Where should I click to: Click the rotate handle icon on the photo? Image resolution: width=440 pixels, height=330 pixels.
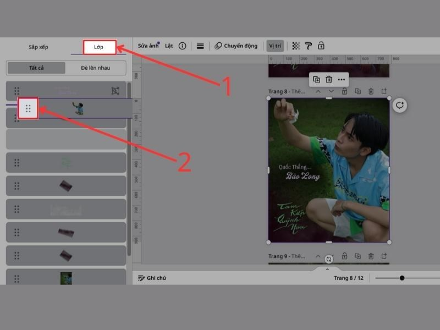[x=398, y=105]
